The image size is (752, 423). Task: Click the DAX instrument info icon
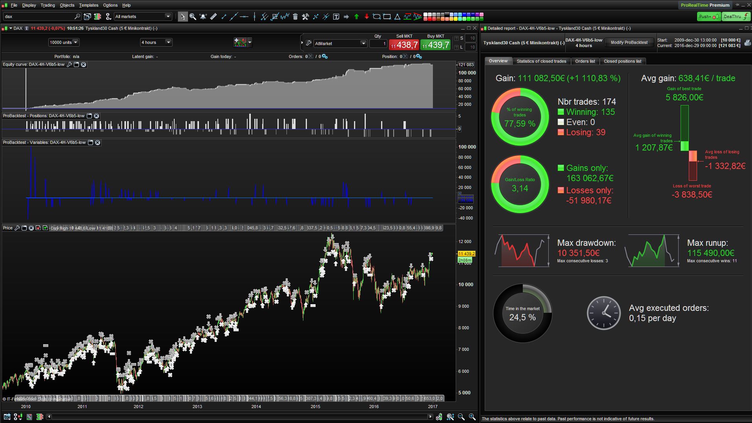27,28
